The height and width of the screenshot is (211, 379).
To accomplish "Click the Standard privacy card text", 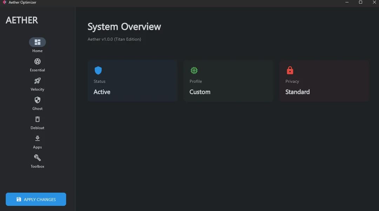I will tap(297, 92).
